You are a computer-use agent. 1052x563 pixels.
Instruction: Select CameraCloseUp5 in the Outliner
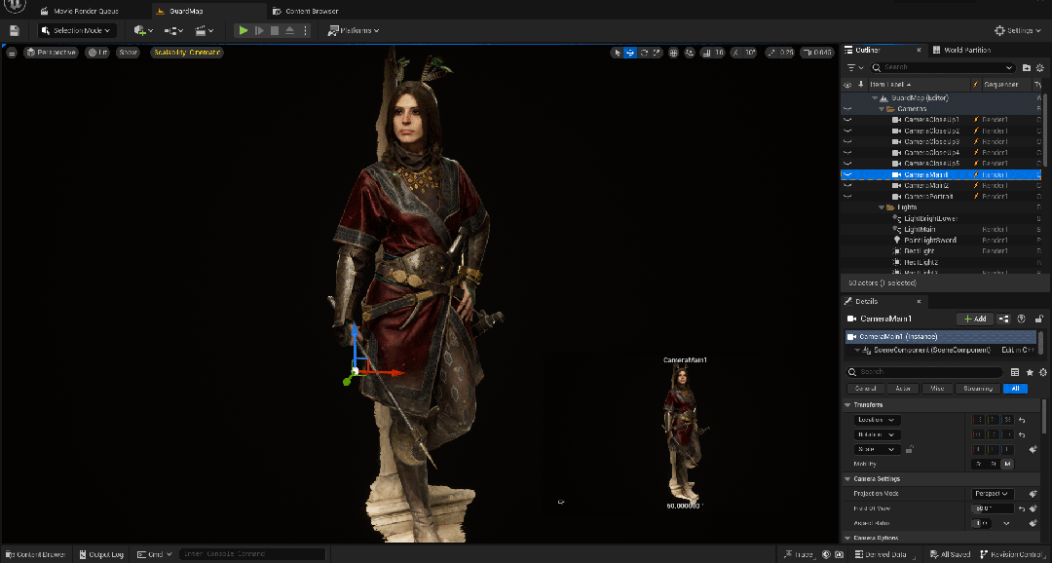point(931,163)
